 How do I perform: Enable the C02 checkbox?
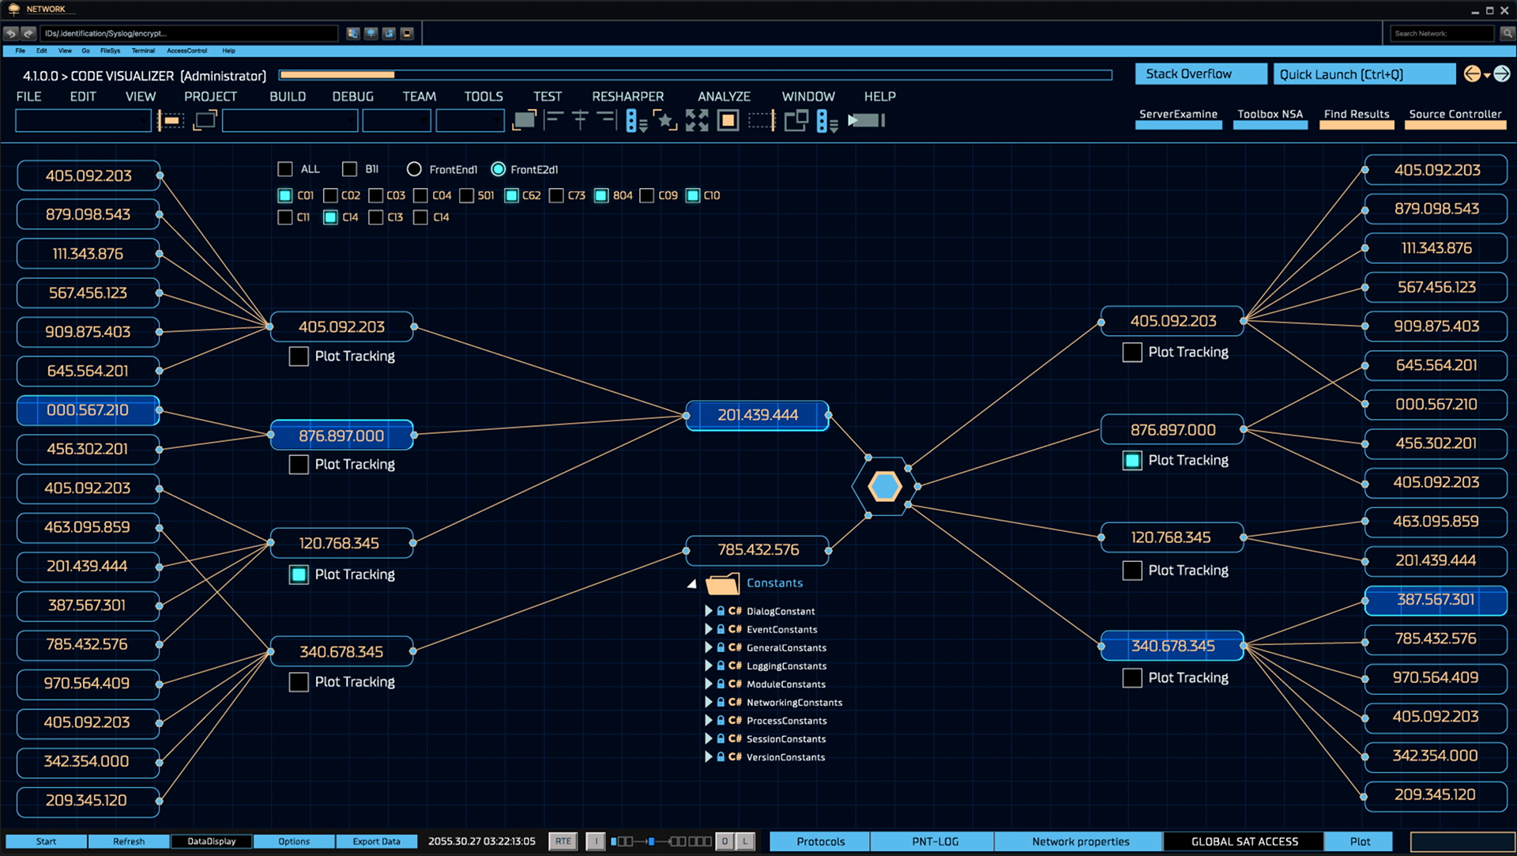[331, 195]
